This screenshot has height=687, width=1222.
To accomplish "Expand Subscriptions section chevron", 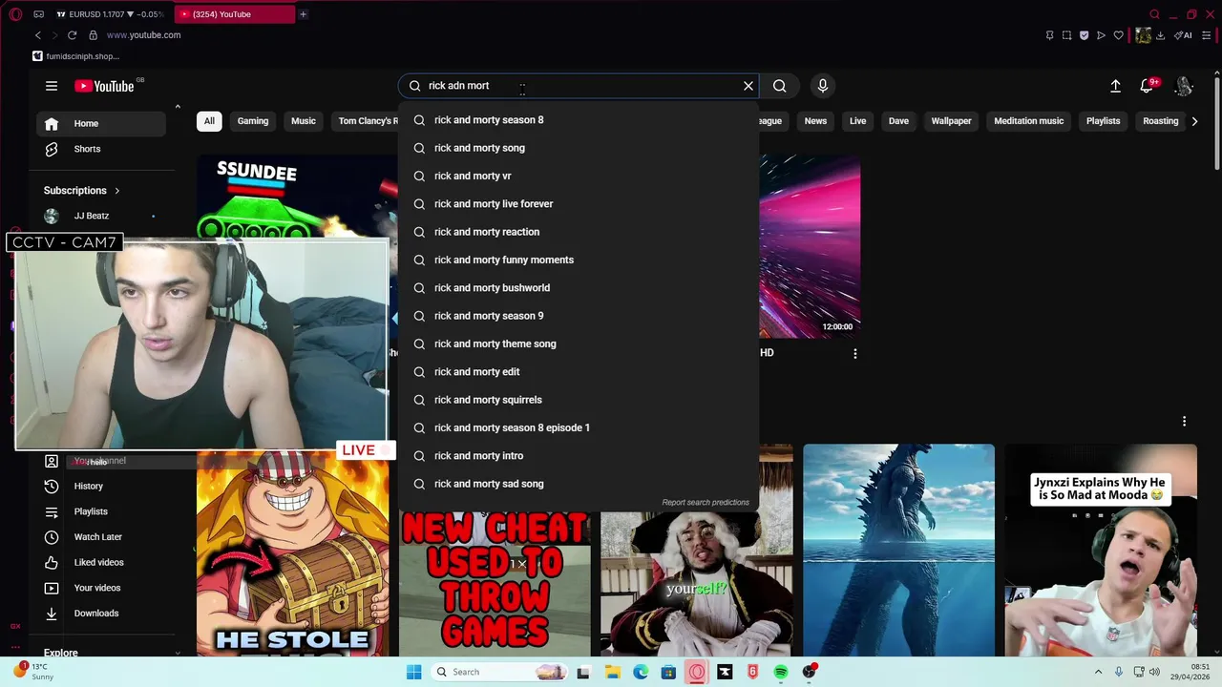I will 116,191.
